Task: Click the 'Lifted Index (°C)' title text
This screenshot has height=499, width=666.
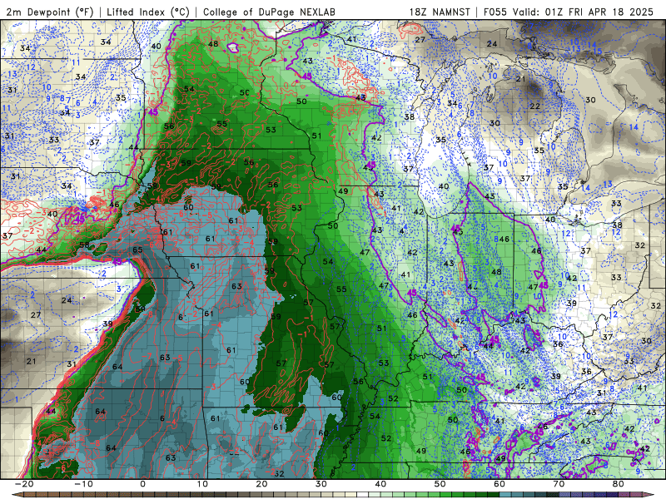Action: point(148,12)
